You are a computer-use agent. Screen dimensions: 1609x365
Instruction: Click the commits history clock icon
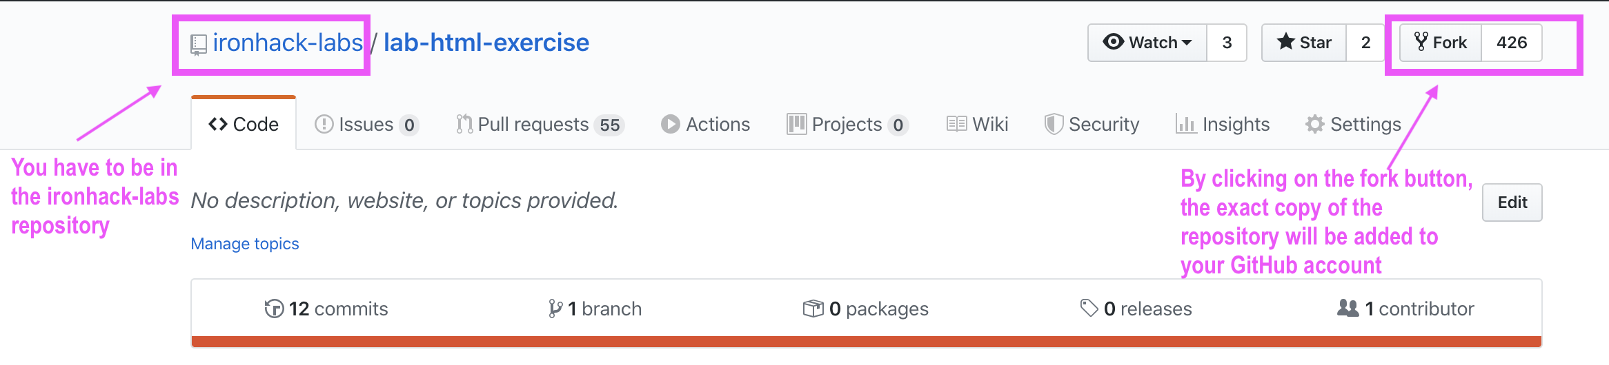(274, 309)
